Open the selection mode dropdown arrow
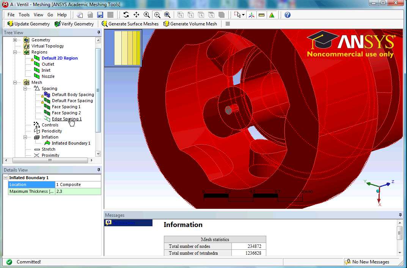 pyautogui.click(x=243, y=15)
